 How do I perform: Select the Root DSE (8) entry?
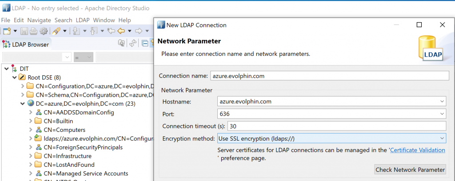tap(44, 77)
